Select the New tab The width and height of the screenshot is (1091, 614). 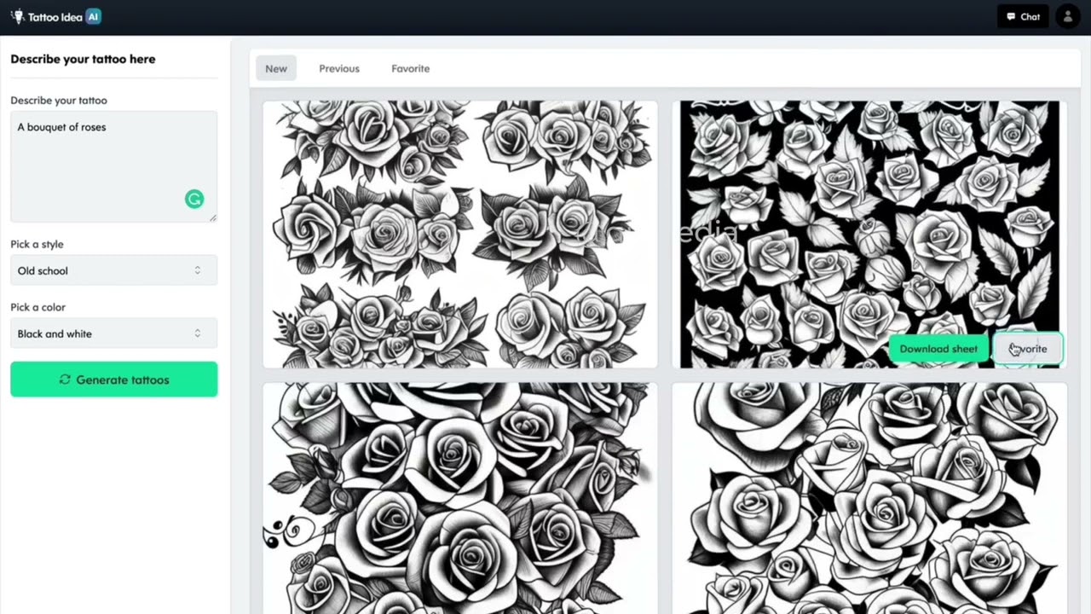pyautogui.click(x=275, y=68)
